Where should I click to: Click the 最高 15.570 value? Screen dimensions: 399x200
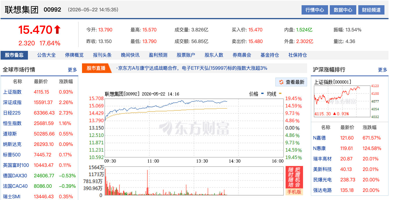click(149, 30)
